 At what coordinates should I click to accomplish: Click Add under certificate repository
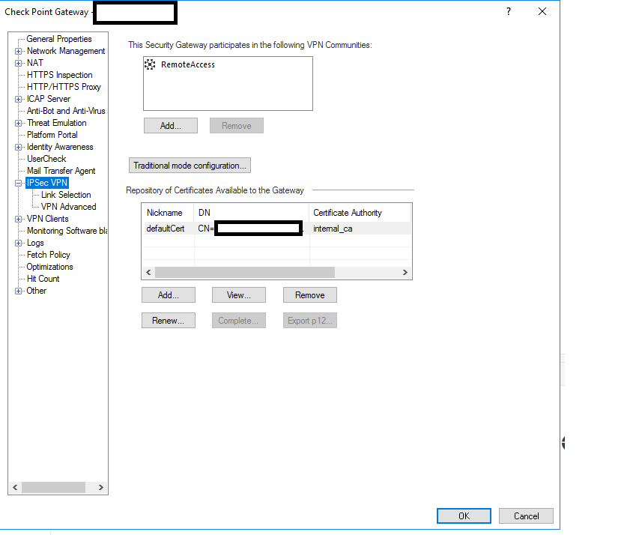point(169,294)
